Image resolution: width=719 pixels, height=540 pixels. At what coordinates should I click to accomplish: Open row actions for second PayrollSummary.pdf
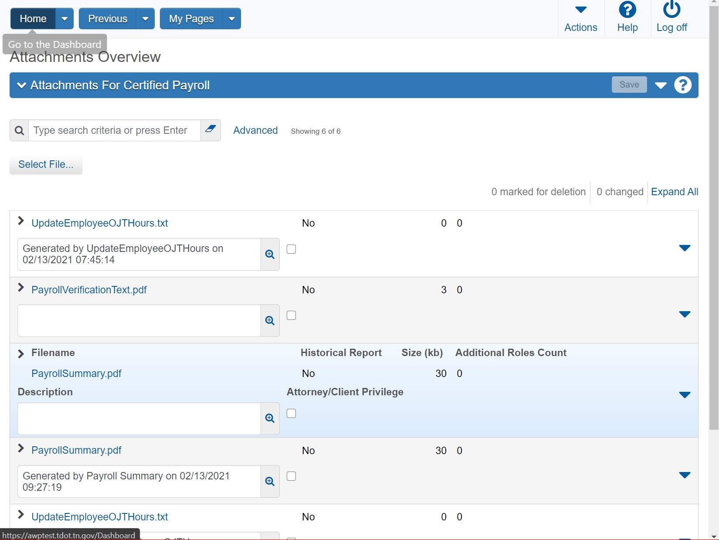click(x=685, y=475)
